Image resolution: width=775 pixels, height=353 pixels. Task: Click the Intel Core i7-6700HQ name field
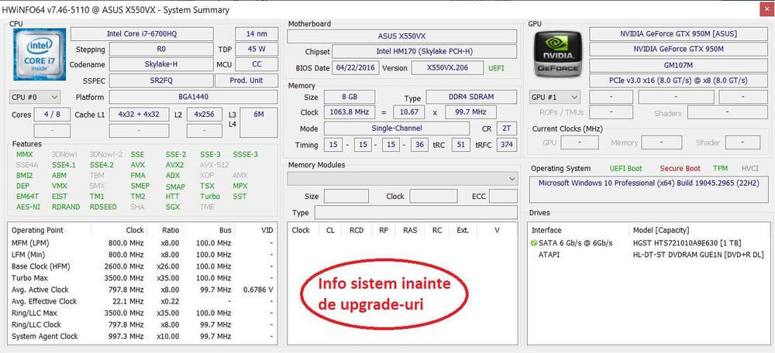[x=142, y=34]
